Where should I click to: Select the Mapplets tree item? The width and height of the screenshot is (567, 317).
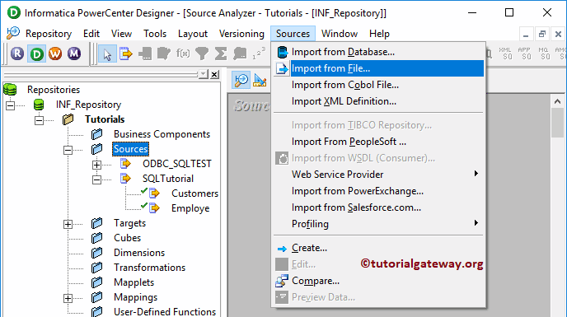pyautogui.click(x=134, y=282)
